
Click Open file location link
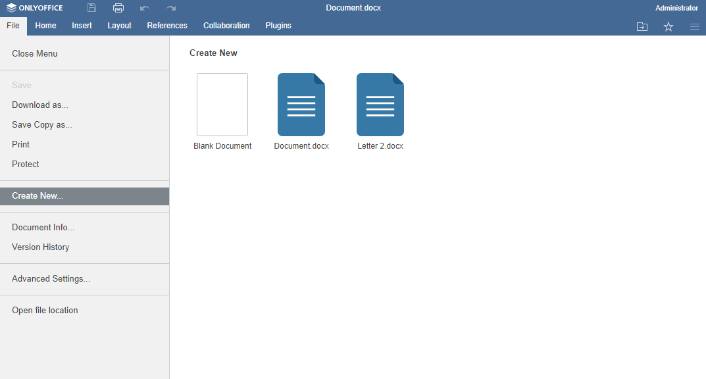point(45,311)
